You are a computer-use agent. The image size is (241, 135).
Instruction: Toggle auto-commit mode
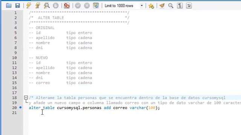tap(96, 6)
